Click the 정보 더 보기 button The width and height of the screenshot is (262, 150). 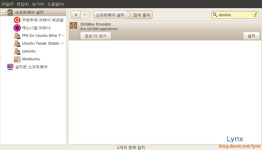pos(95,36)
